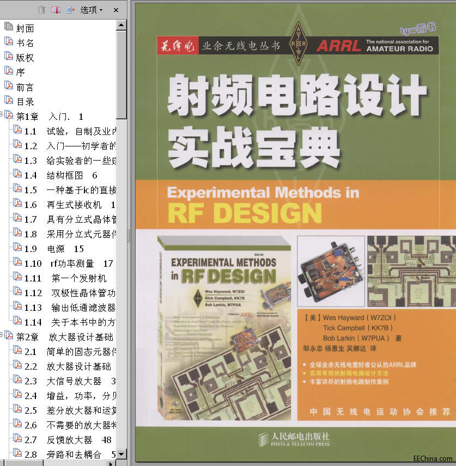Go to bookmark 1.2 入门——初学者的

click(x=70, y=146)
